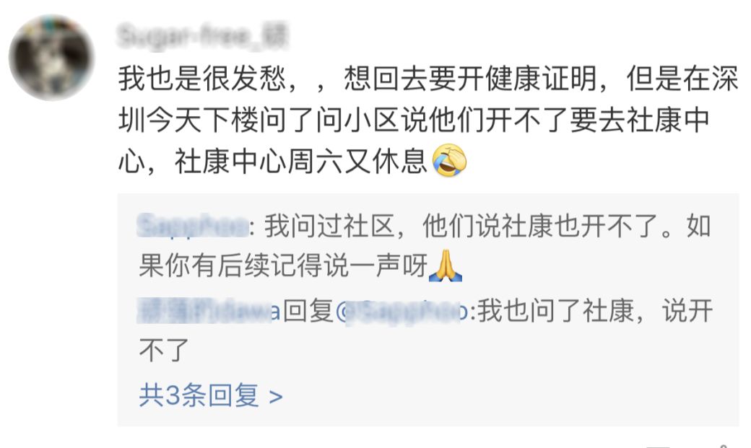Tap the laughing-crying emoji in the comment

click(x=449, y=160)
